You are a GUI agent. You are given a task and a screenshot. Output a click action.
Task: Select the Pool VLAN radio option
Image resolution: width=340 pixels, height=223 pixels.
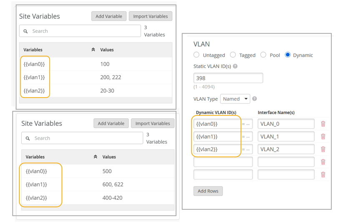pos(263,55)
